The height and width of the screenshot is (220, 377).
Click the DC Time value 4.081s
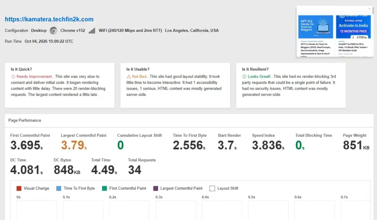tap(27, 170)
